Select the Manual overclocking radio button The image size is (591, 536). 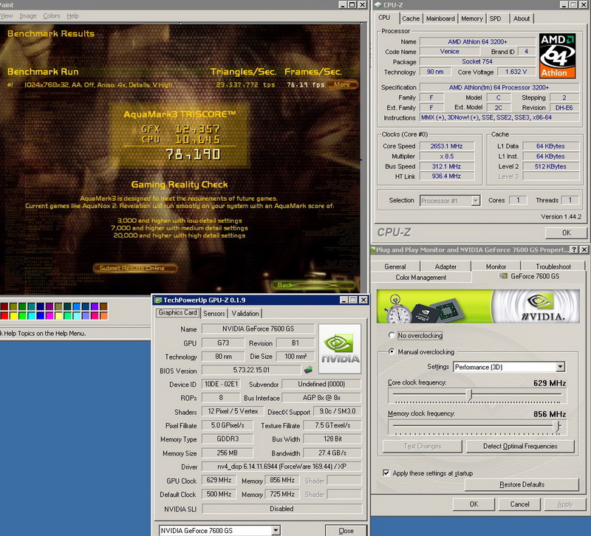click(392, 351)
